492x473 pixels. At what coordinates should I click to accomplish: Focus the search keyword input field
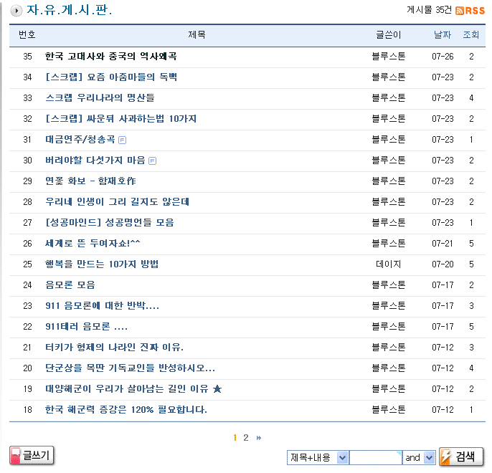point(376,458)
